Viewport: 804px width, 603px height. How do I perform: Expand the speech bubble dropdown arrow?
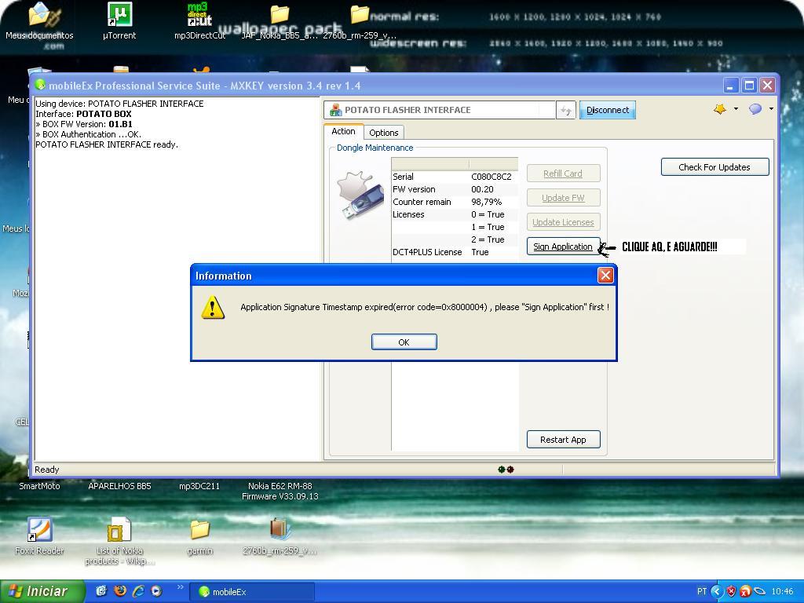point(771,109)
